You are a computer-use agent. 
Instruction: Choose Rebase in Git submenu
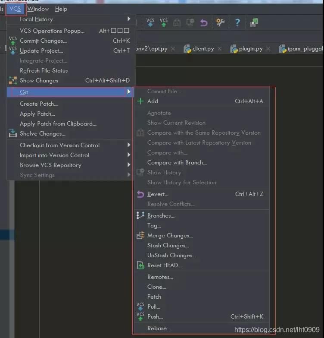coord(202,328)
